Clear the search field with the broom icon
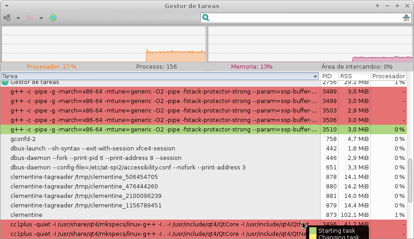Image resolution: width=414 pixels, height=239 pixels. pyautogui.click(x=406, y=18)
